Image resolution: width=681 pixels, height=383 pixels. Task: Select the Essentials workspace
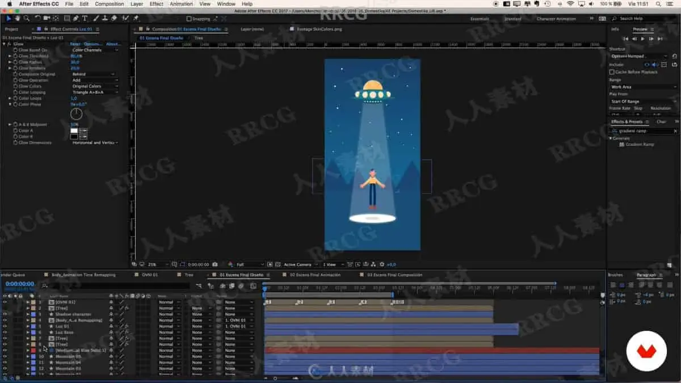(480, 19)
